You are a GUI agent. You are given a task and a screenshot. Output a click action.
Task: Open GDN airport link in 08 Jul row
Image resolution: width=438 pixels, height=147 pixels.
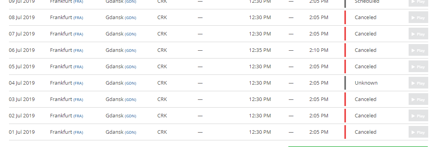(130, 18)
